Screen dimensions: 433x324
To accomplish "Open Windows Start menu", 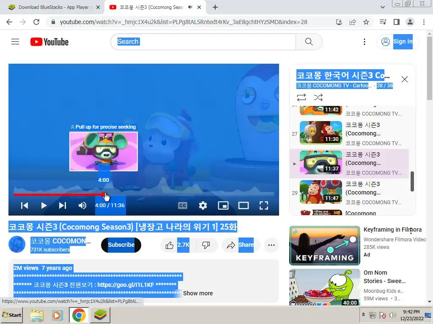I will 11,315.
